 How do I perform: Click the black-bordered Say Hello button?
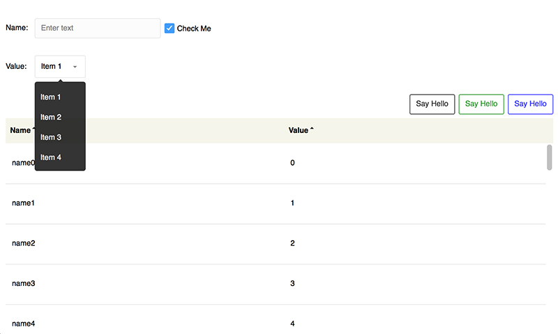click(432, 104)
